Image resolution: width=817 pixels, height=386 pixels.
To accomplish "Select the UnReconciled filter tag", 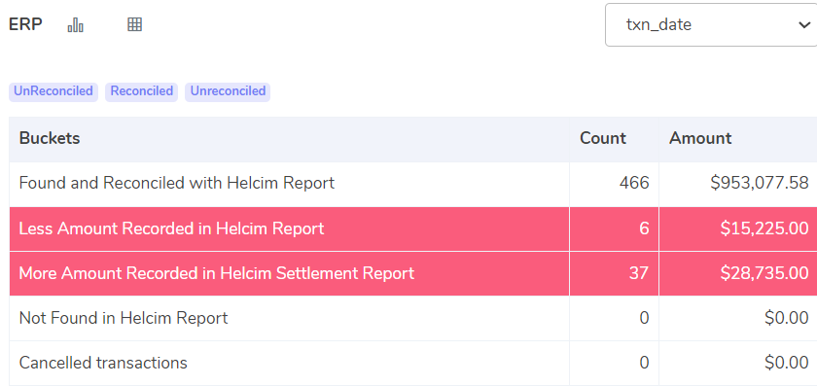I will pyautogui.click(x=53, y=91).
